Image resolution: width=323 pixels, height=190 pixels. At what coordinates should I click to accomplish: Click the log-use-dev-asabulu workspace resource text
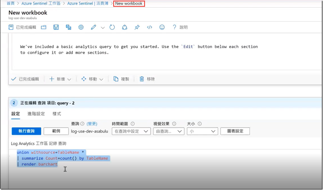click(89, 131)
